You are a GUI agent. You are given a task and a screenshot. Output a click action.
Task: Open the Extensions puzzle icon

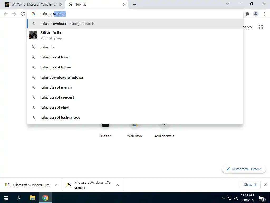tap(247, 14)
